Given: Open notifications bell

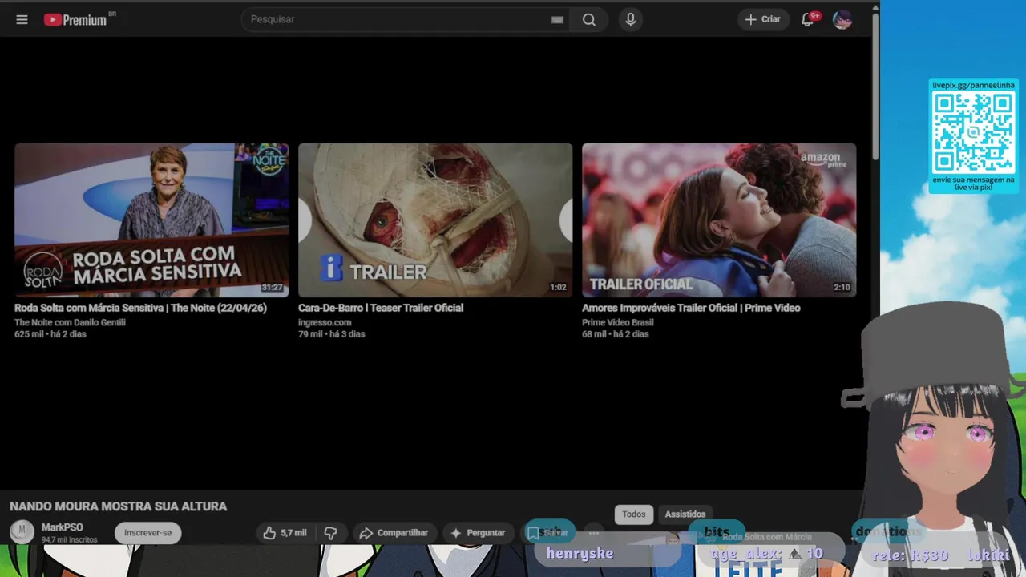Looking at the screenshot, I should (x=808, y=19).
